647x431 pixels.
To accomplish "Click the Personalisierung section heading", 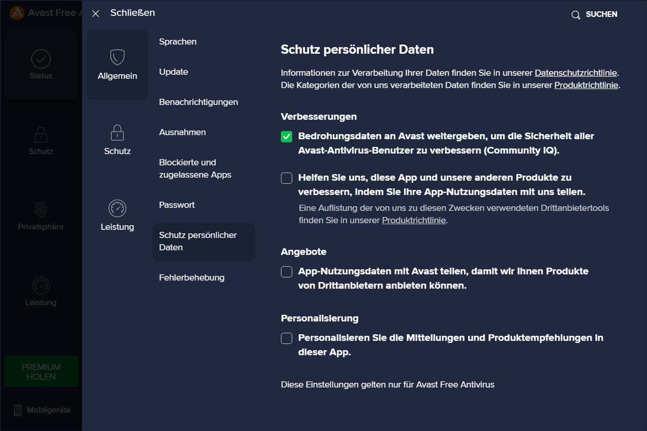I will 319,318.
